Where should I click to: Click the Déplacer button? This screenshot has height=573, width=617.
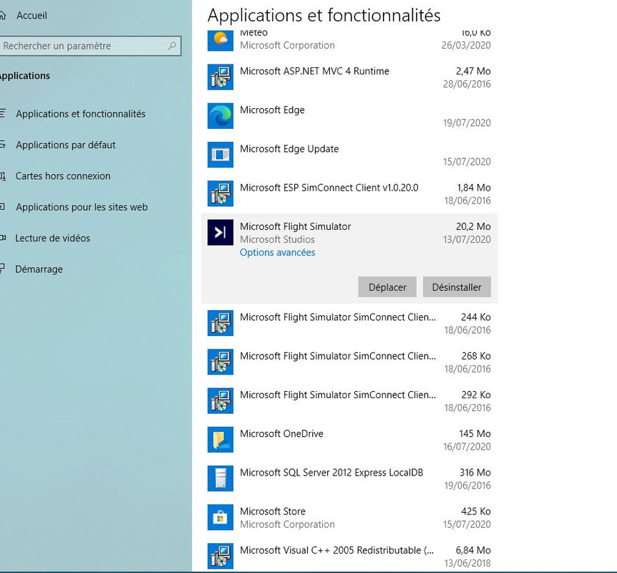click(387, 287)
